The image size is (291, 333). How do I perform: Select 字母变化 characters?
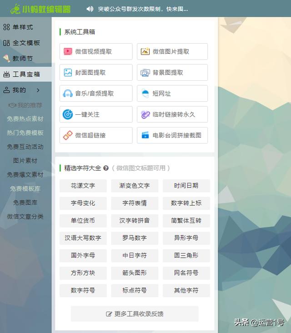coord(83,203)
